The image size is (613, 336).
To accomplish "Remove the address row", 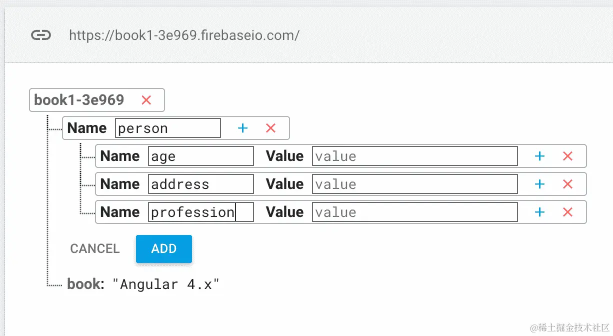I will pos(567,184).
